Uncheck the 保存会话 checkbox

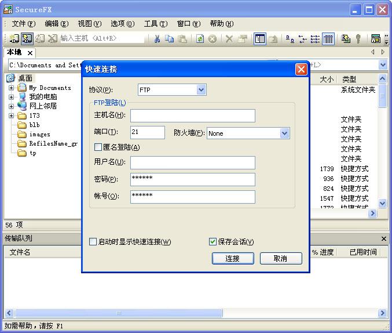coord(213,242)
